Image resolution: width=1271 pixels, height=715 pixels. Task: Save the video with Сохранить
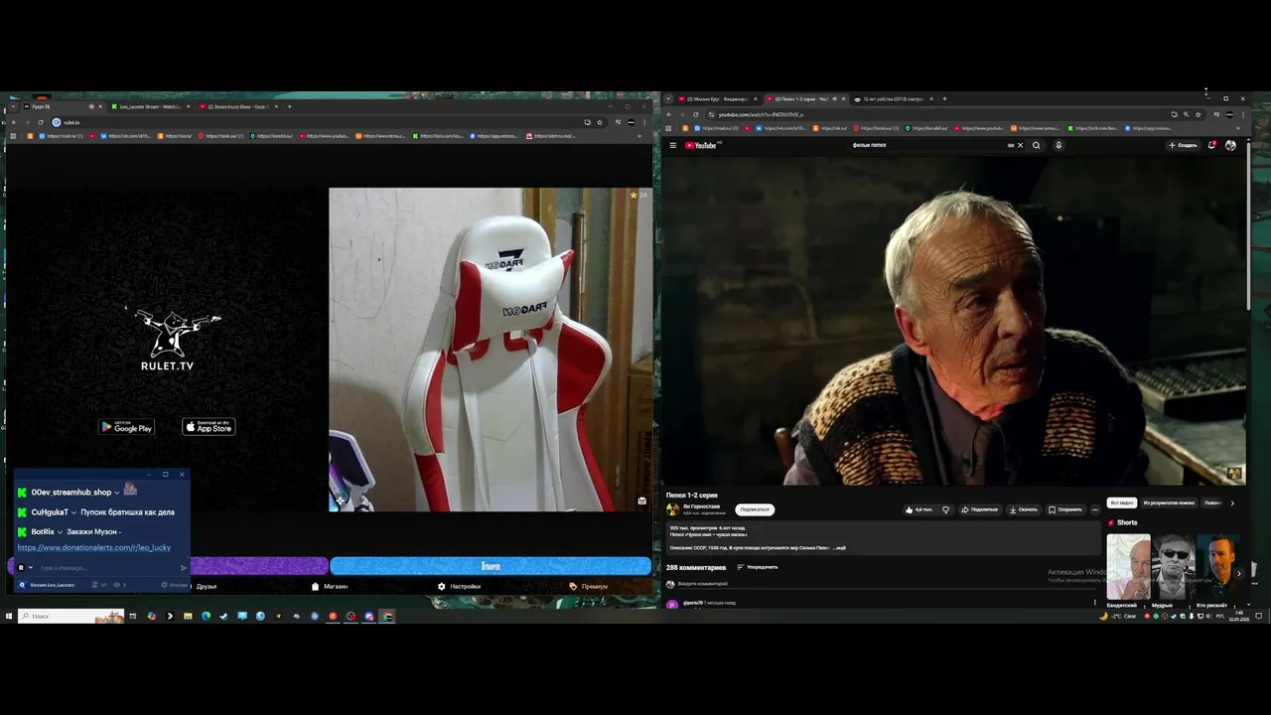coord(1065,509)
